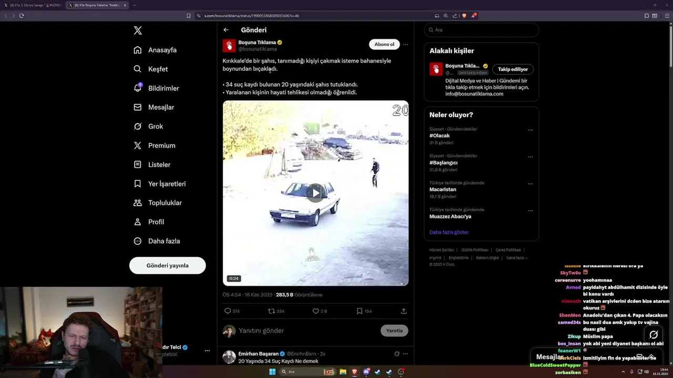
Task: Show hidden system tray icons
Action: (623, 372)
